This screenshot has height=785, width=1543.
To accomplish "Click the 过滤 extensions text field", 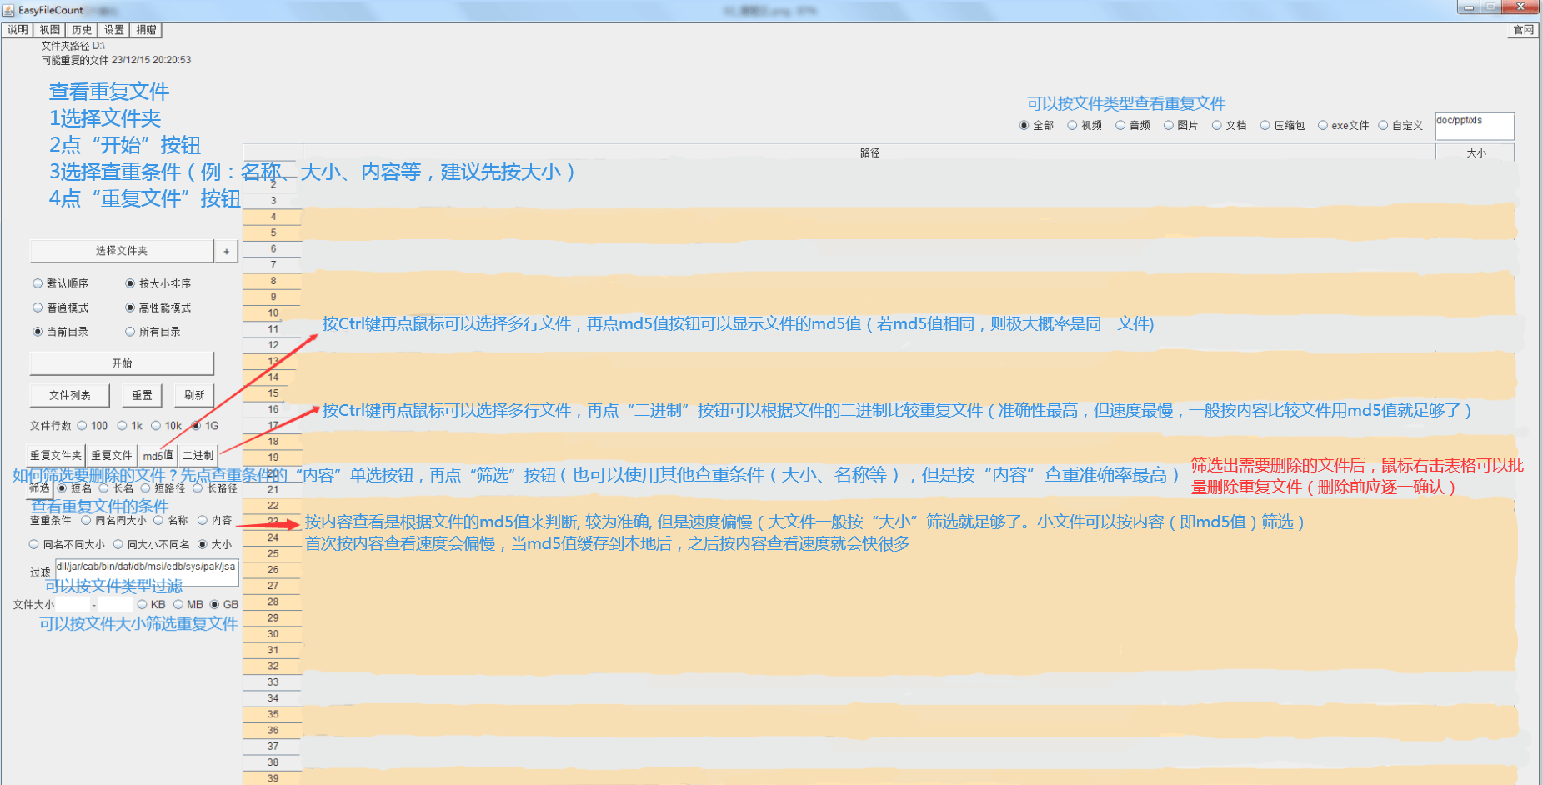I will click(x=146, y=572).
